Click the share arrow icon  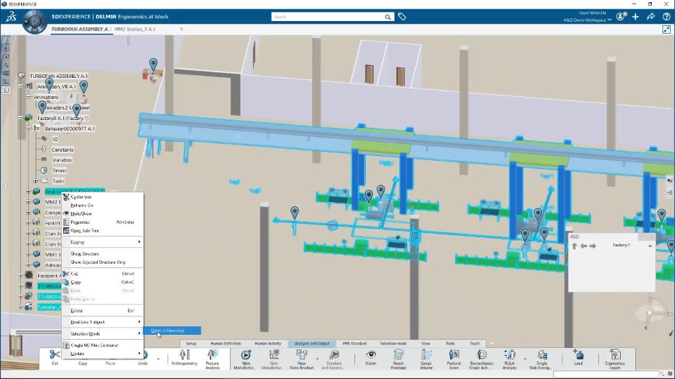click(x=651, y=17)
